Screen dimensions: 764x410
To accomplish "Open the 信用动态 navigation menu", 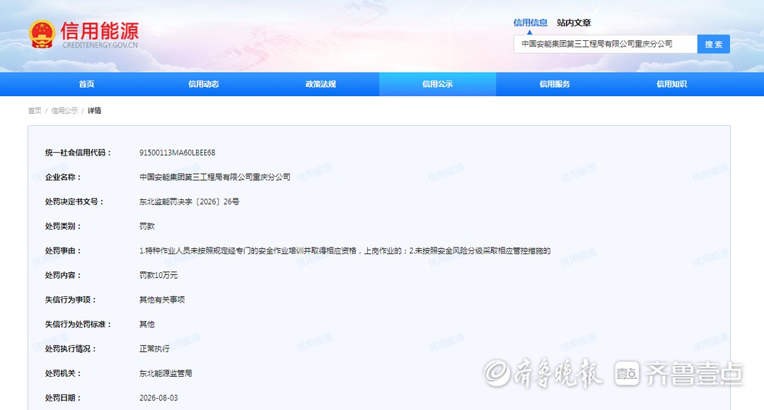I will click(x=204, y=84).
